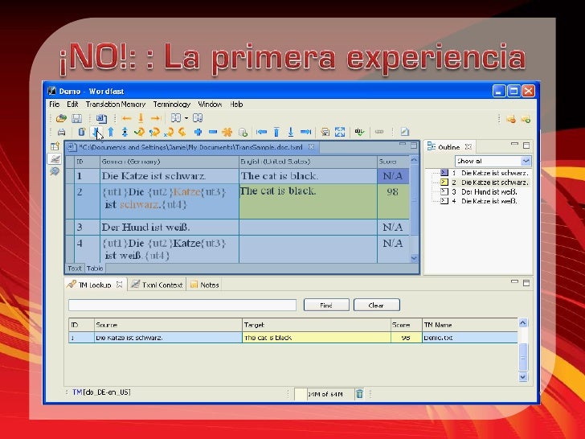This screenshot has width=585, height=439.
Task: Click the open file folder icon
Action: tap(61, 119)
